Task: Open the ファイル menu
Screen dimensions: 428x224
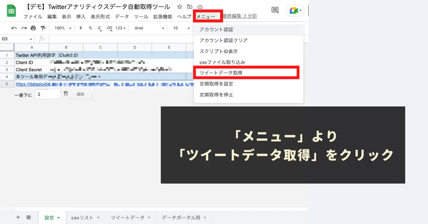Action: tap(33, 16)
